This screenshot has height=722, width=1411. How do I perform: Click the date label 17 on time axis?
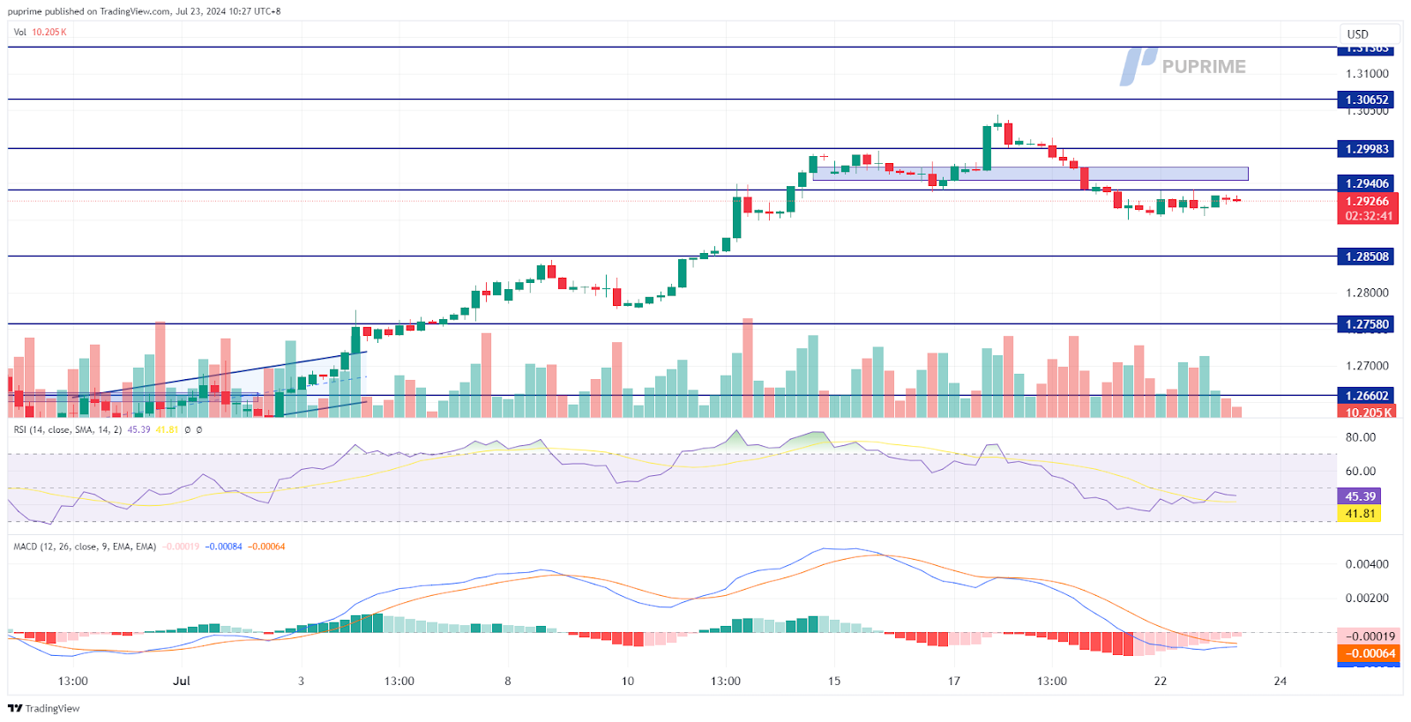pyautogui.click(x=953, y=681)
